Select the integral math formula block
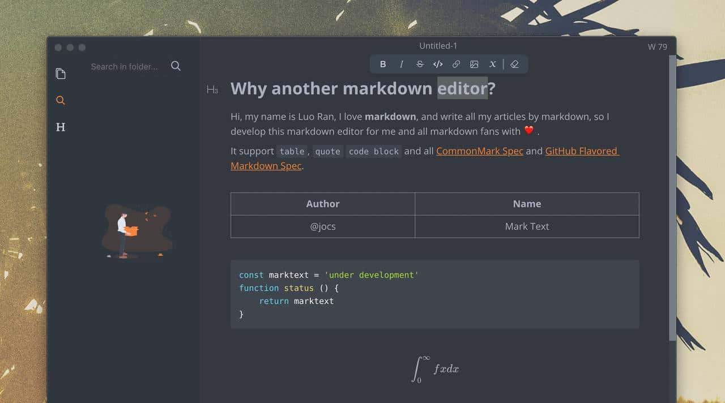The height and width of the screenshot is (403, 725). [434, 368]
